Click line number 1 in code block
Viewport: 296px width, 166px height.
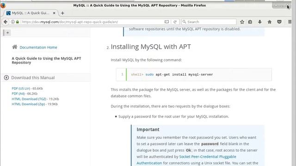pyautogui.click(x=122, y=74)
